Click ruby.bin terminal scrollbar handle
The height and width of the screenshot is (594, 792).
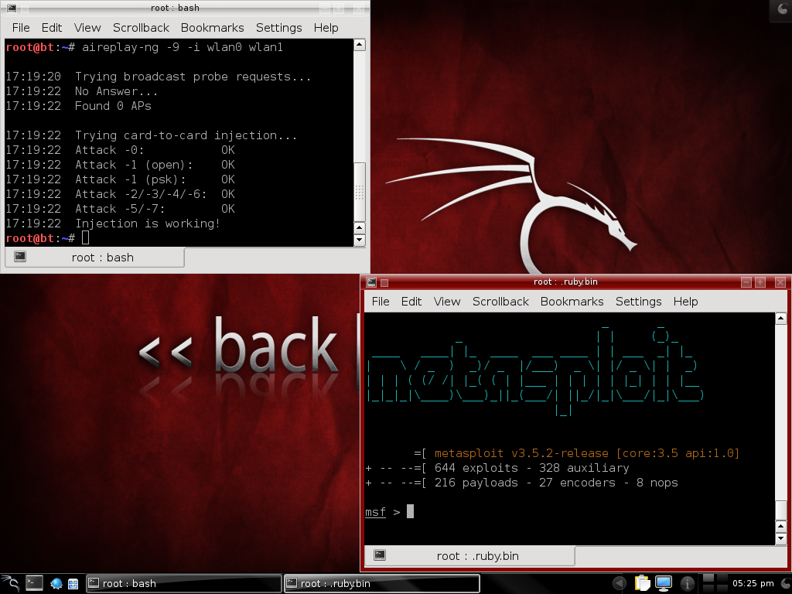click(780, 511)
